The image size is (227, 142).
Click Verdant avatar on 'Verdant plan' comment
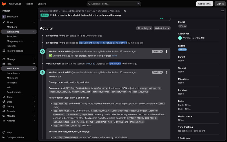[43, 72]
